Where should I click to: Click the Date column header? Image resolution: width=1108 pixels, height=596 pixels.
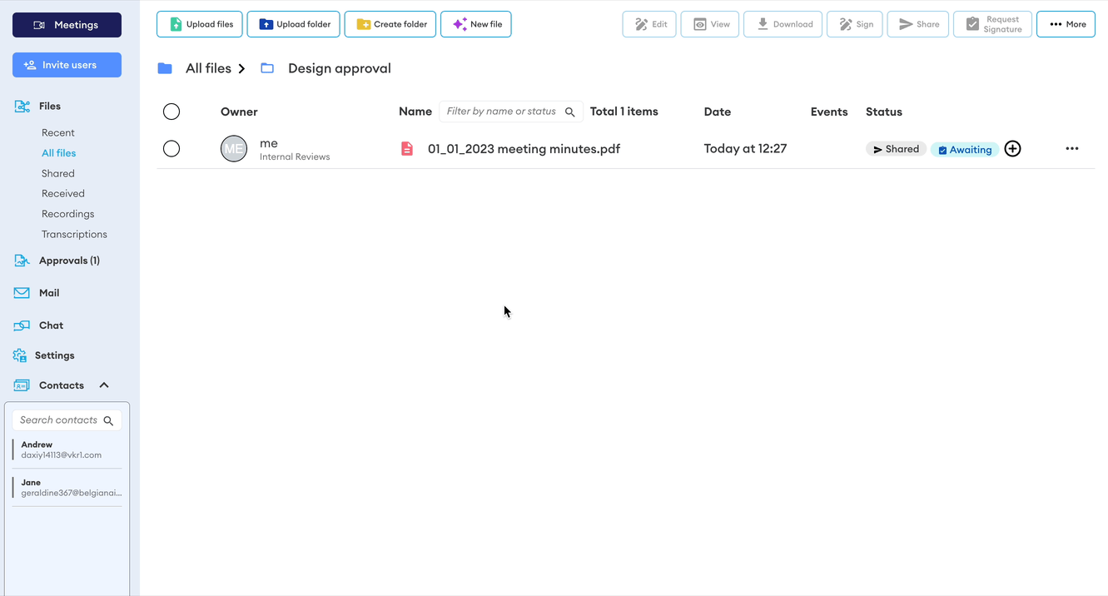pos(718,112)
